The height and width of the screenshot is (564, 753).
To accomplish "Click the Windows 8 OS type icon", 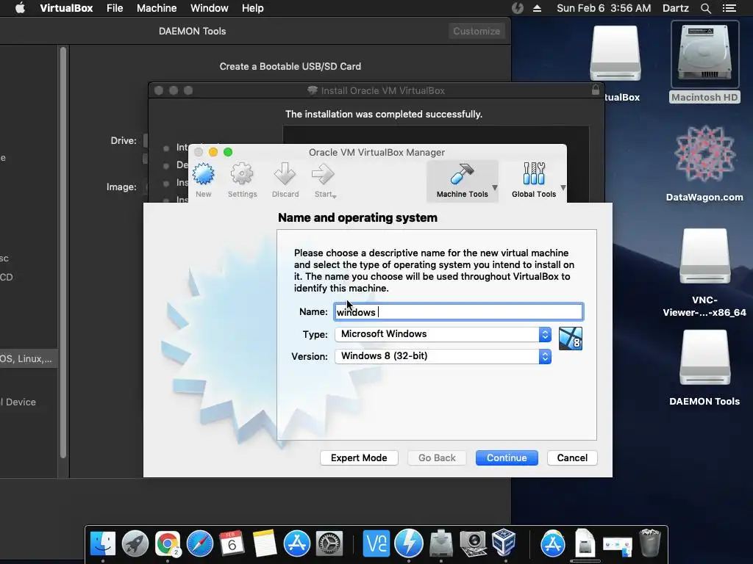I will coord(571,339).
